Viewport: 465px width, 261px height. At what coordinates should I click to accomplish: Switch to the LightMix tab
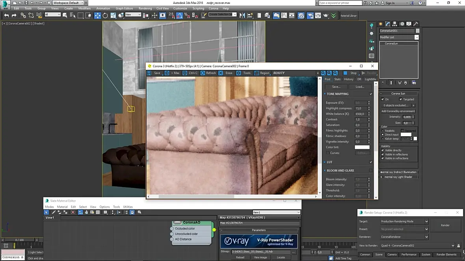370,79
